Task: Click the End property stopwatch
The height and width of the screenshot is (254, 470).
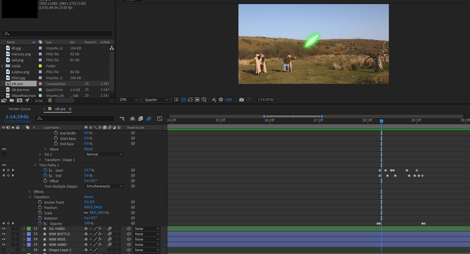Action: point(45,175)
